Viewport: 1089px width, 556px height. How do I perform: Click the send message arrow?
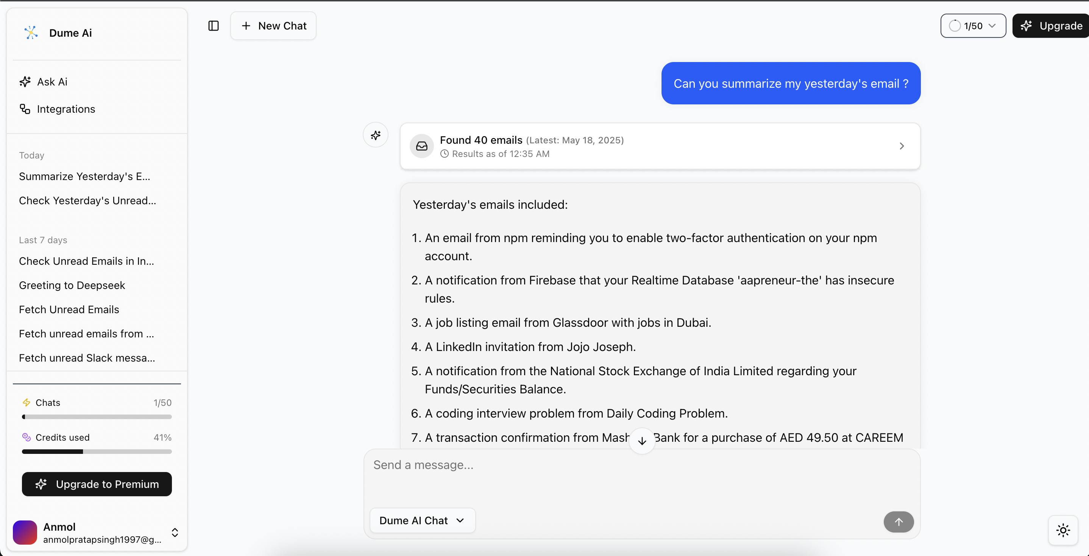898,522
